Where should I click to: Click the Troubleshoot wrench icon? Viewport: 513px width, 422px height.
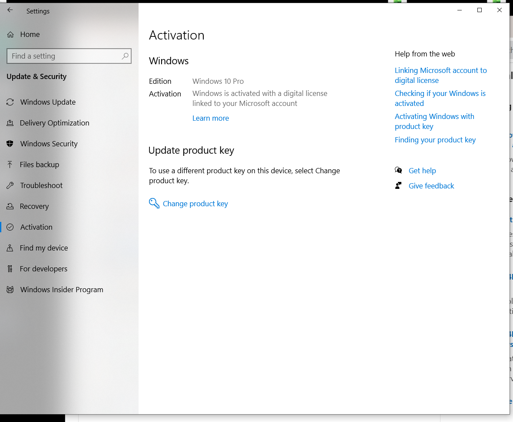coord(10,185)
